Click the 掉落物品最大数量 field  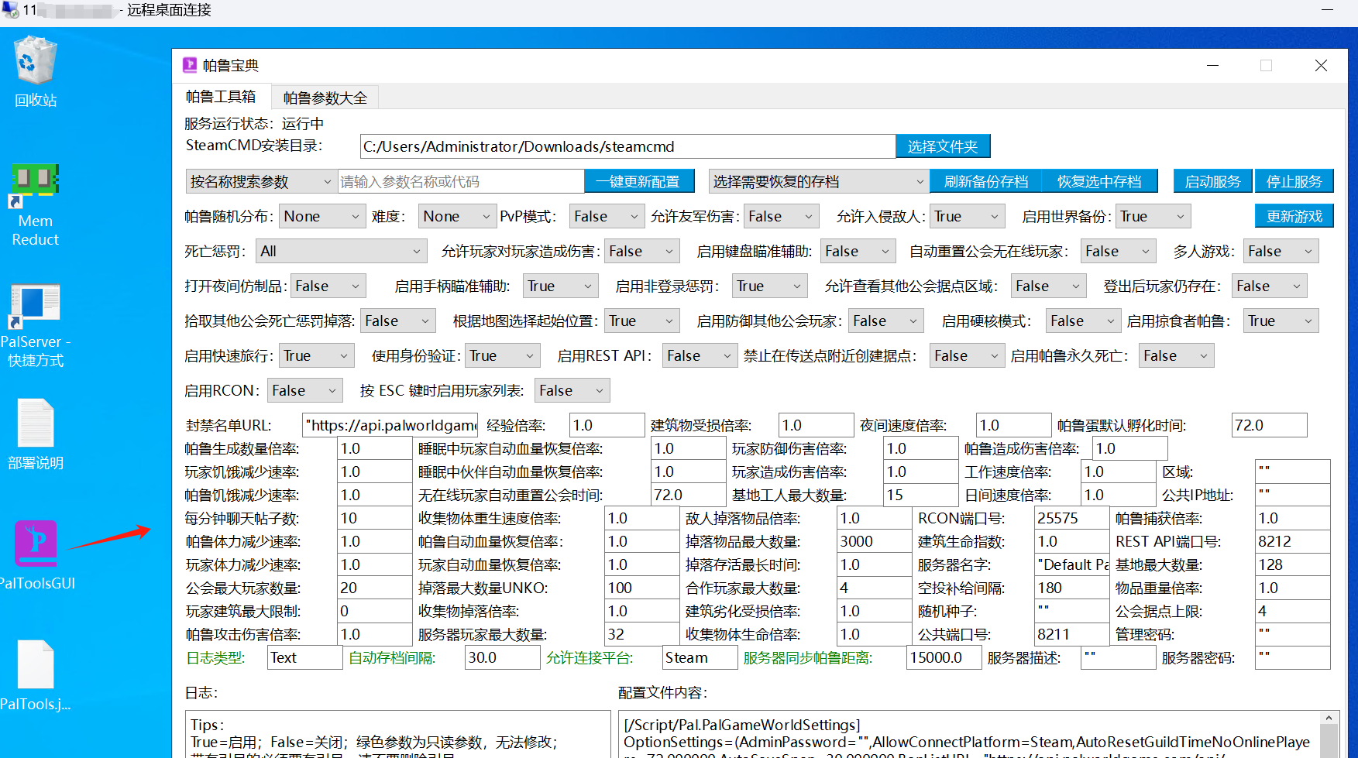tap(874, 541)
